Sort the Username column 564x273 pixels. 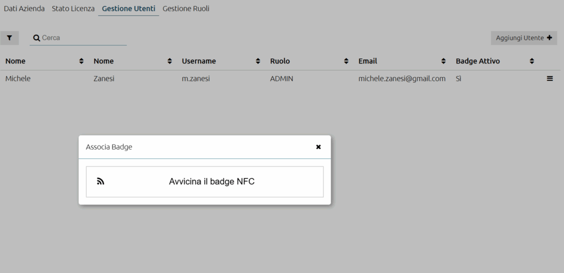(x=258, y=61)
